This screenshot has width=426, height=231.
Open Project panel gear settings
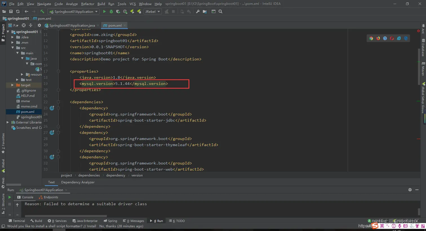[39, 25]
